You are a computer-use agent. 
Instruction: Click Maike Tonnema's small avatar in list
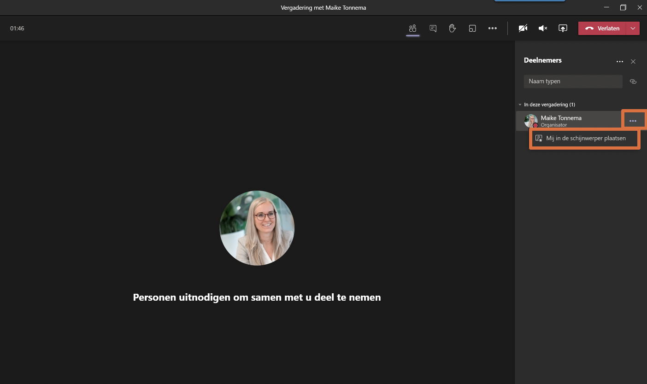[531, 121]
